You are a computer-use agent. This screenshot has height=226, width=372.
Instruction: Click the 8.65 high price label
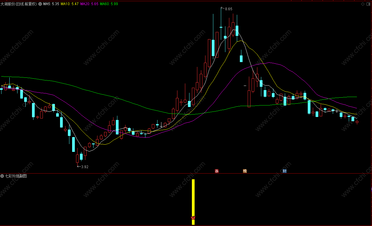tap(228, 9)
